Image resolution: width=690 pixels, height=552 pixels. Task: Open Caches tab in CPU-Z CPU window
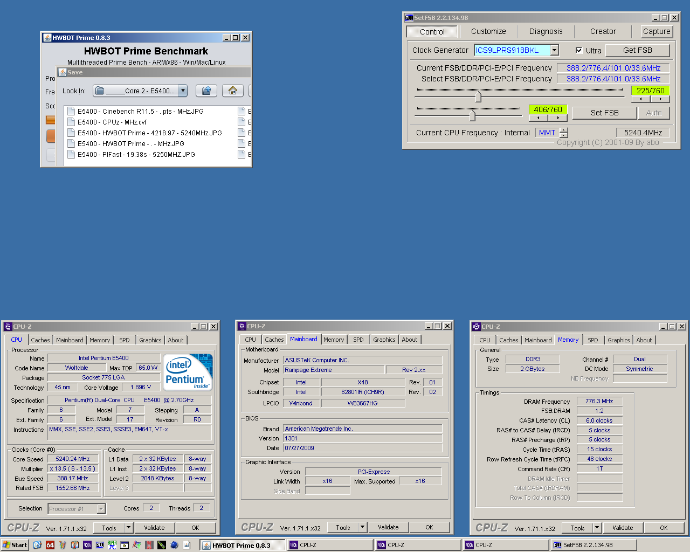[x=40, y=340]
